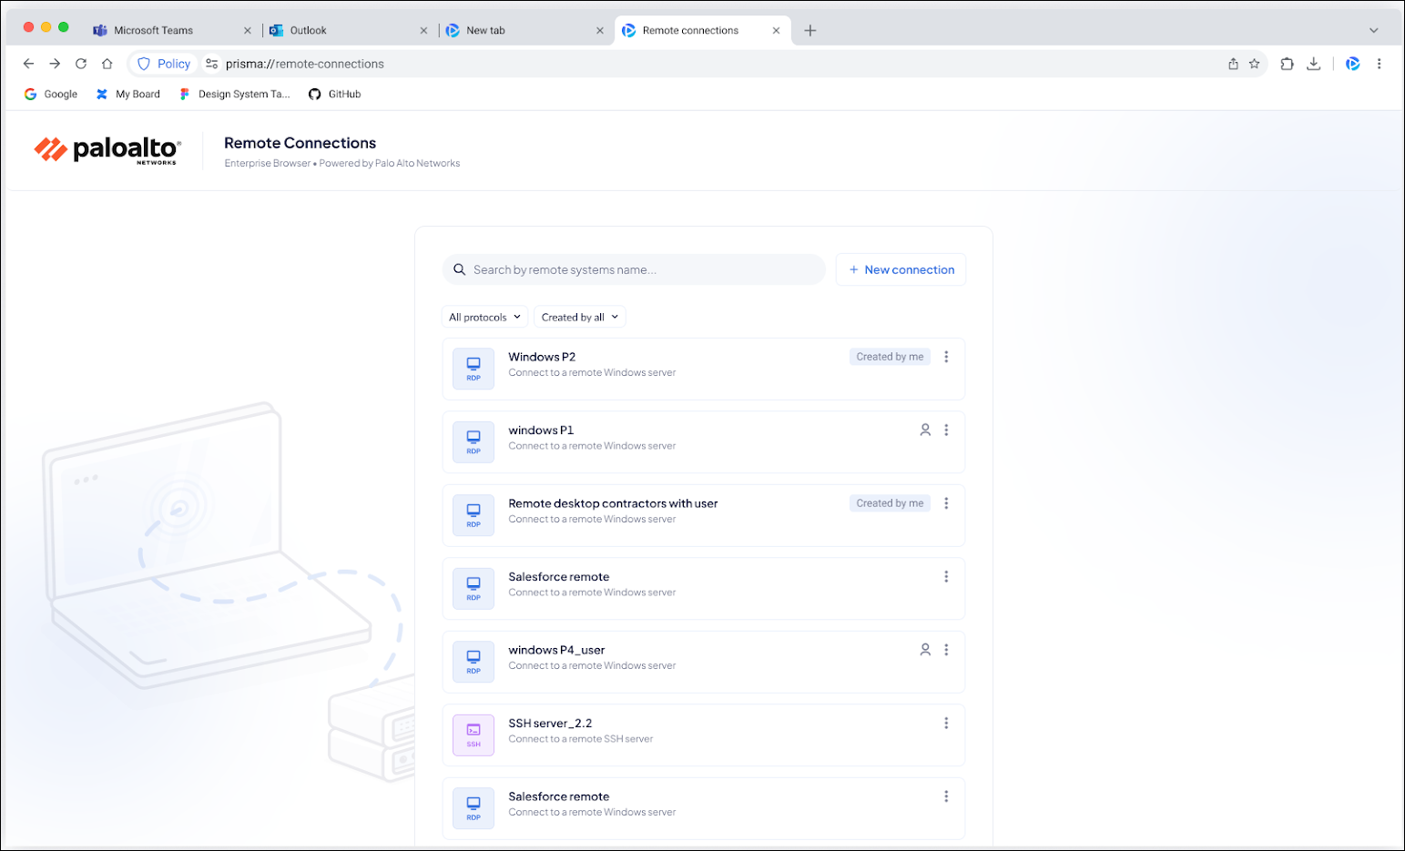Screen dimensions: 1405x851
Task: Click the Policy shield button
Action: click(164, 64)
